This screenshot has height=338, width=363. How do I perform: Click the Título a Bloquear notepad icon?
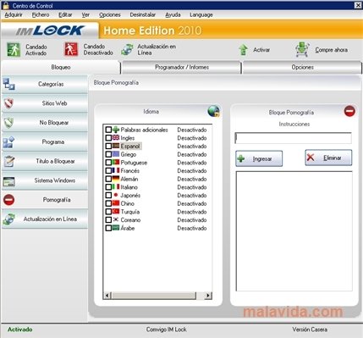[8, 161]
